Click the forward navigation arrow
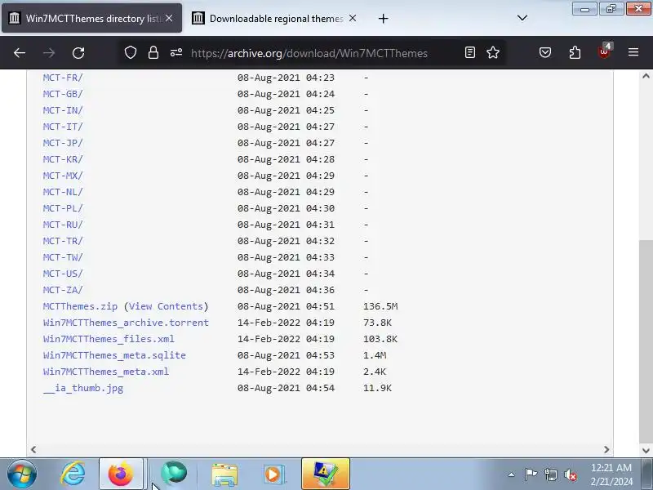Viewport: 653px width, 490px height. tap(49, 53)
